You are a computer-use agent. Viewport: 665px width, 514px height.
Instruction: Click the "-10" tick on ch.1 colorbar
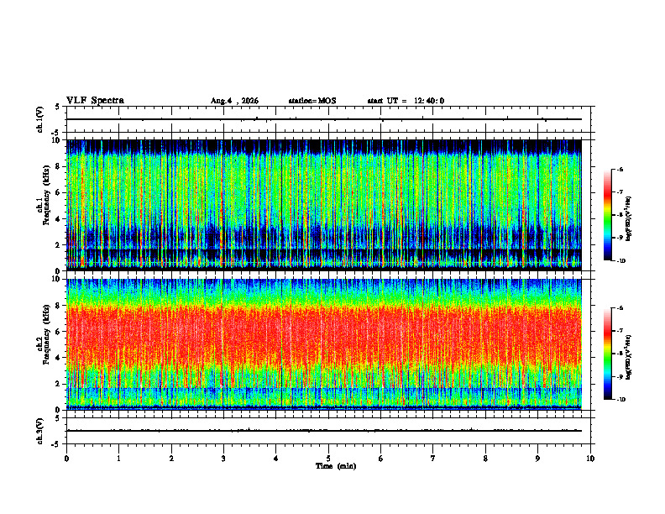pos(620,261)
